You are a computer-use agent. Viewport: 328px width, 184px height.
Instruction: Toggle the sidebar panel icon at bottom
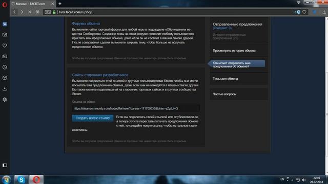click(x=5, y=165)
